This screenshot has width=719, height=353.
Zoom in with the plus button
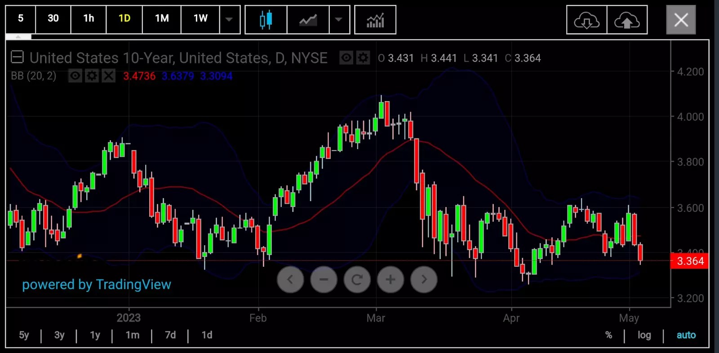(x=391, y=279)
